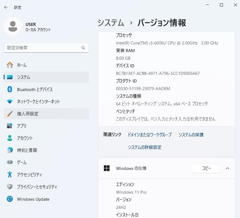Open プライバシーとセキュリティ settings
This screenshot has width=240, height=218.
(x=46, y=187)
